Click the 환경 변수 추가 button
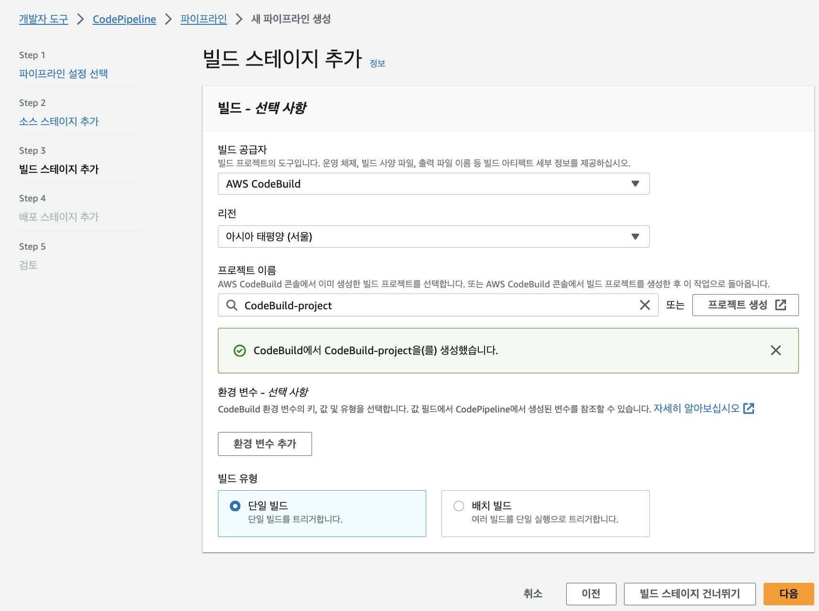Image resolution: width=819 pixels, height=611 pixels. [265, 444]
